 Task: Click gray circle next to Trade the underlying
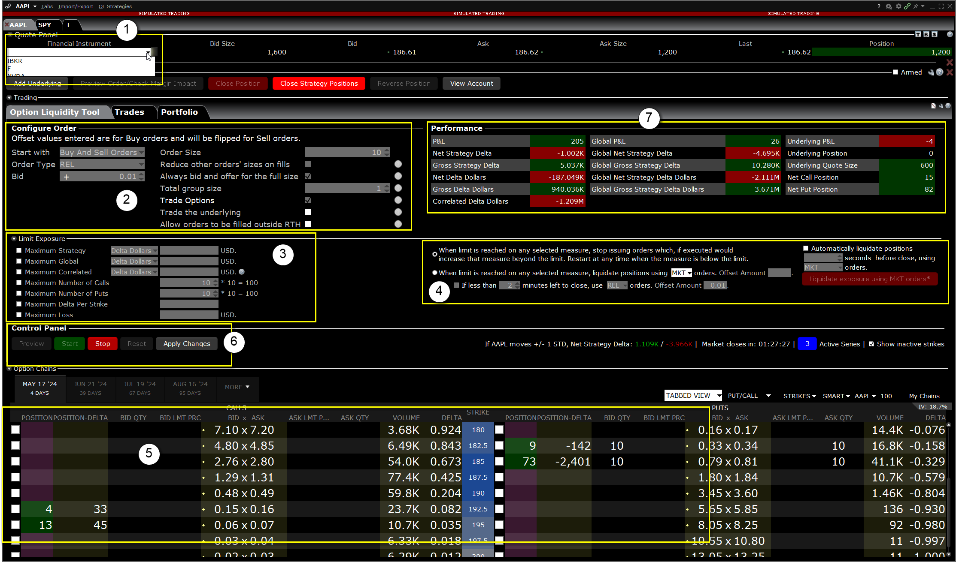(398, 212)
